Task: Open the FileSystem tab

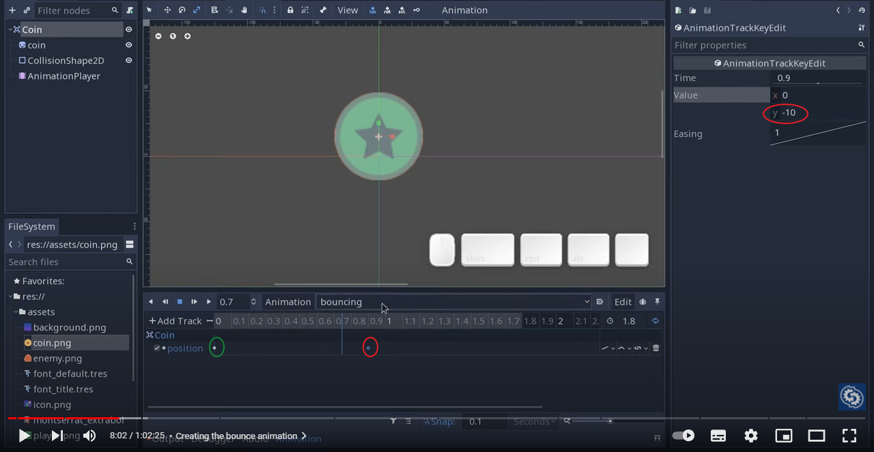Action: click(x=31, y=226)
